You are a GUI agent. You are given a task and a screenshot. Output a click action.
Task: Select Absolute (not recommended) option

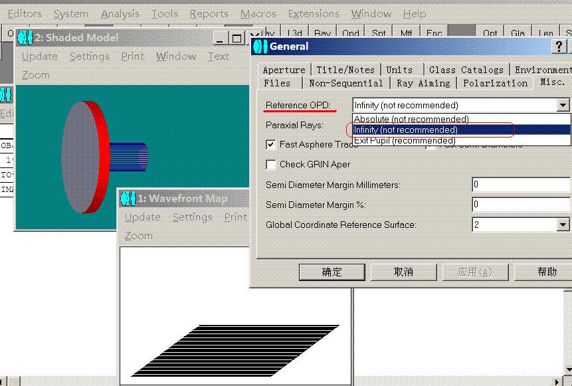tap(462, 119)
